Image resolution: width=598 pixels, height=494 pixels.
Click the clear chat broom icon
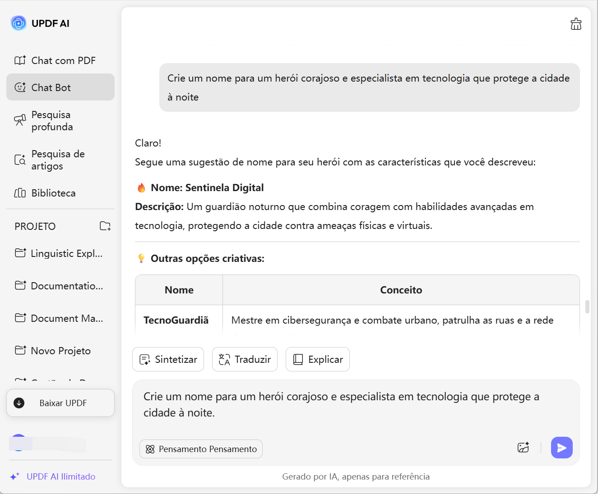(x=576, y=24)
